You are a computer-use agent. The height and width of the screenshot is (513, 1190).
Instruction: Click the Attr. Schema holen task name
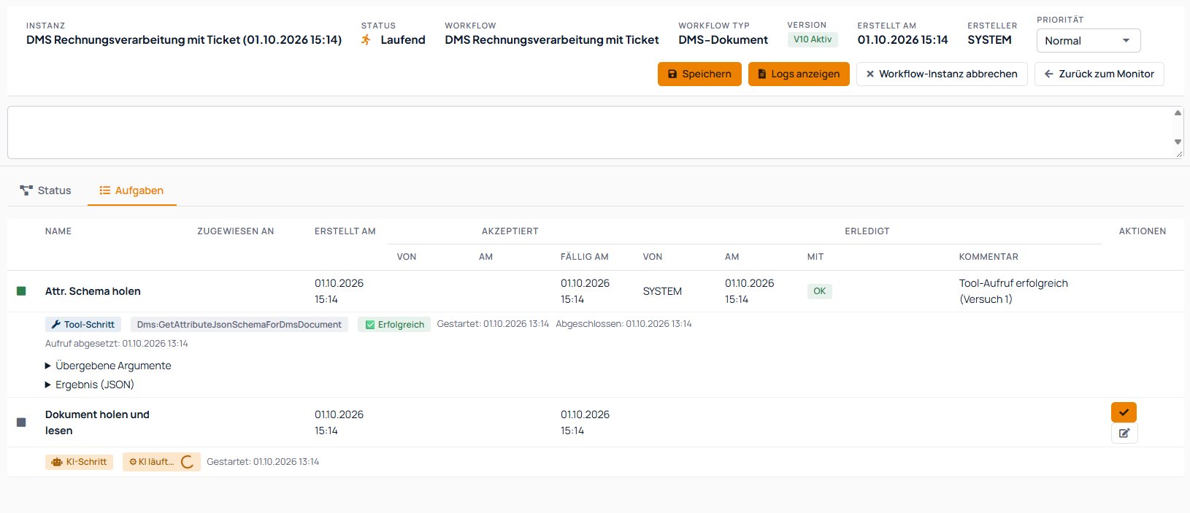click(x=93, y=291)
